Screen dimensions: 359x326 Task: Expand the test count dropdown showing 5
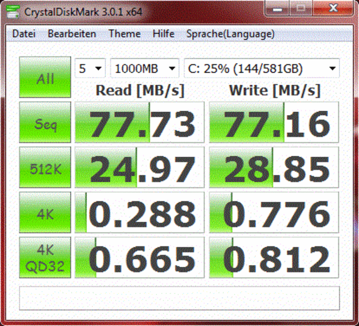pyautogui.click(x=90, y=68)
